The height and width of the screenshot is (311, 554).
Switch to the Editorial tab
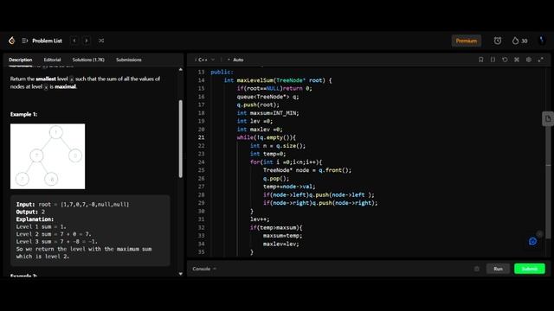tap(52, 60)
